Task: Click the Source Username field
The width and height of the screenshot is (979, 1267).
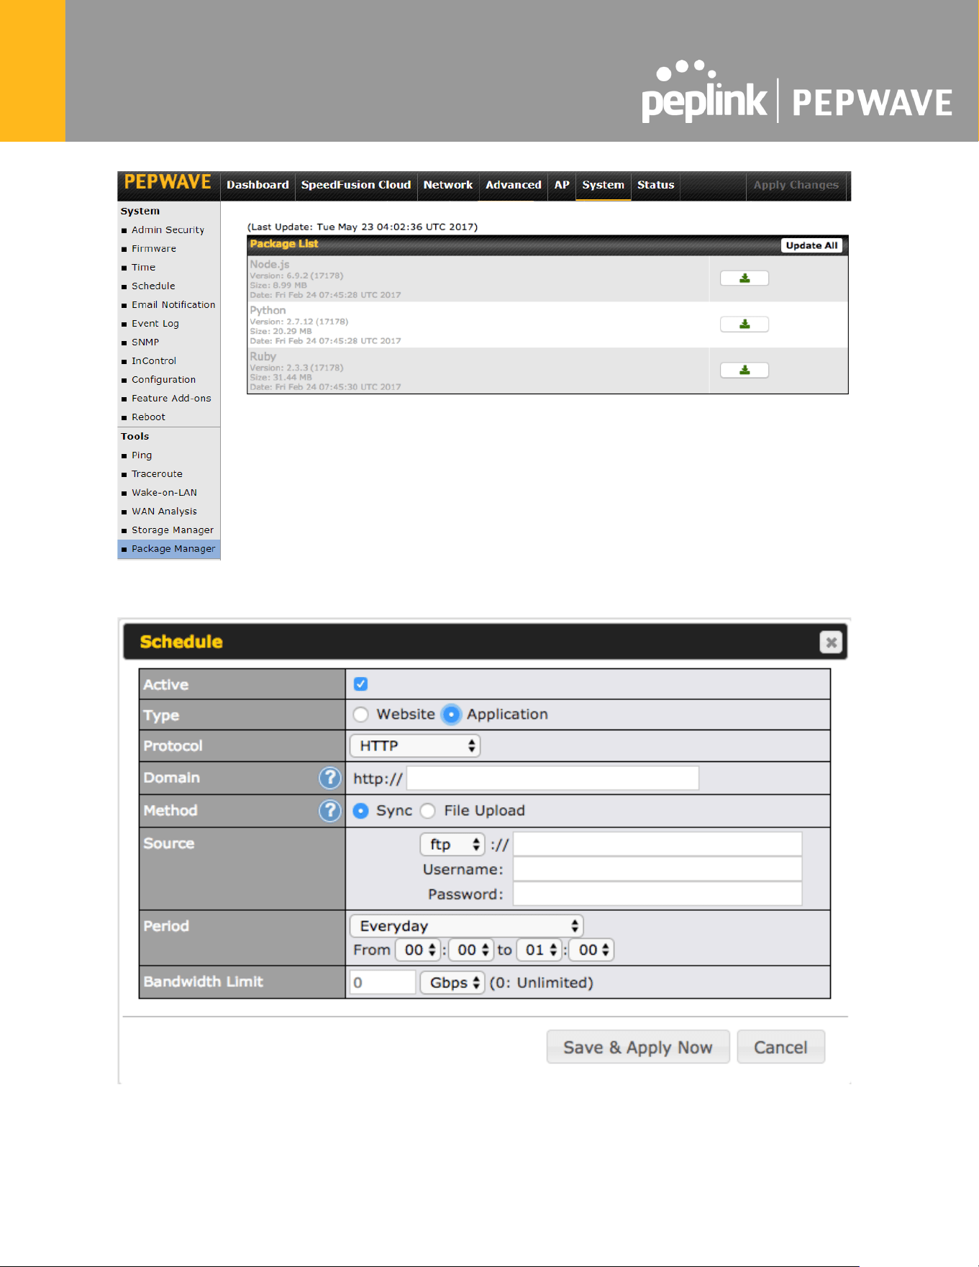Action: click(x=657, y=869)
